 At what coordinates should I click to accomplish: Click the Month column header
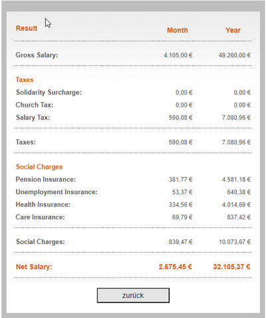coord(178,30)
